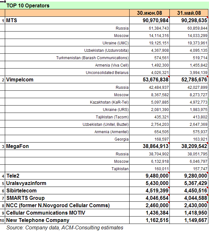Click the 31.май.08 column header
The width and height of the screenshot is (209, 231).
(189, 13)
